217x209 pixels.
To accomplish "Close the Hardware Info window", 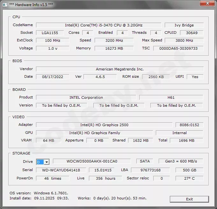I will click(x=208, y=4).
